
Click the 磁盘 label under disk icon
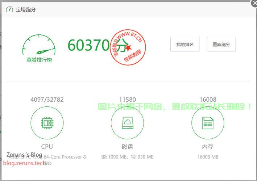point(127,147)
